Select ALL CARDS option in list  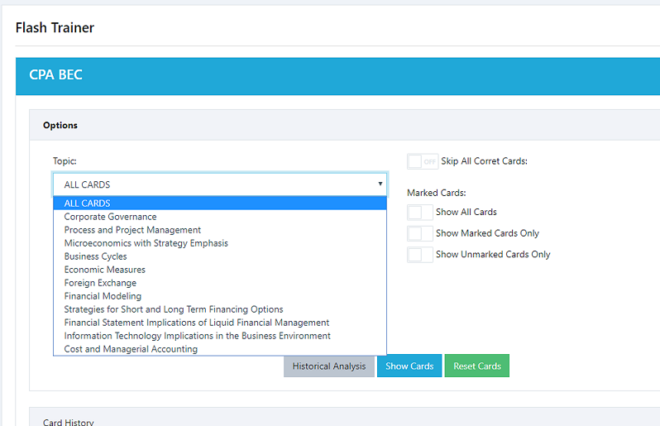point(220,203)
